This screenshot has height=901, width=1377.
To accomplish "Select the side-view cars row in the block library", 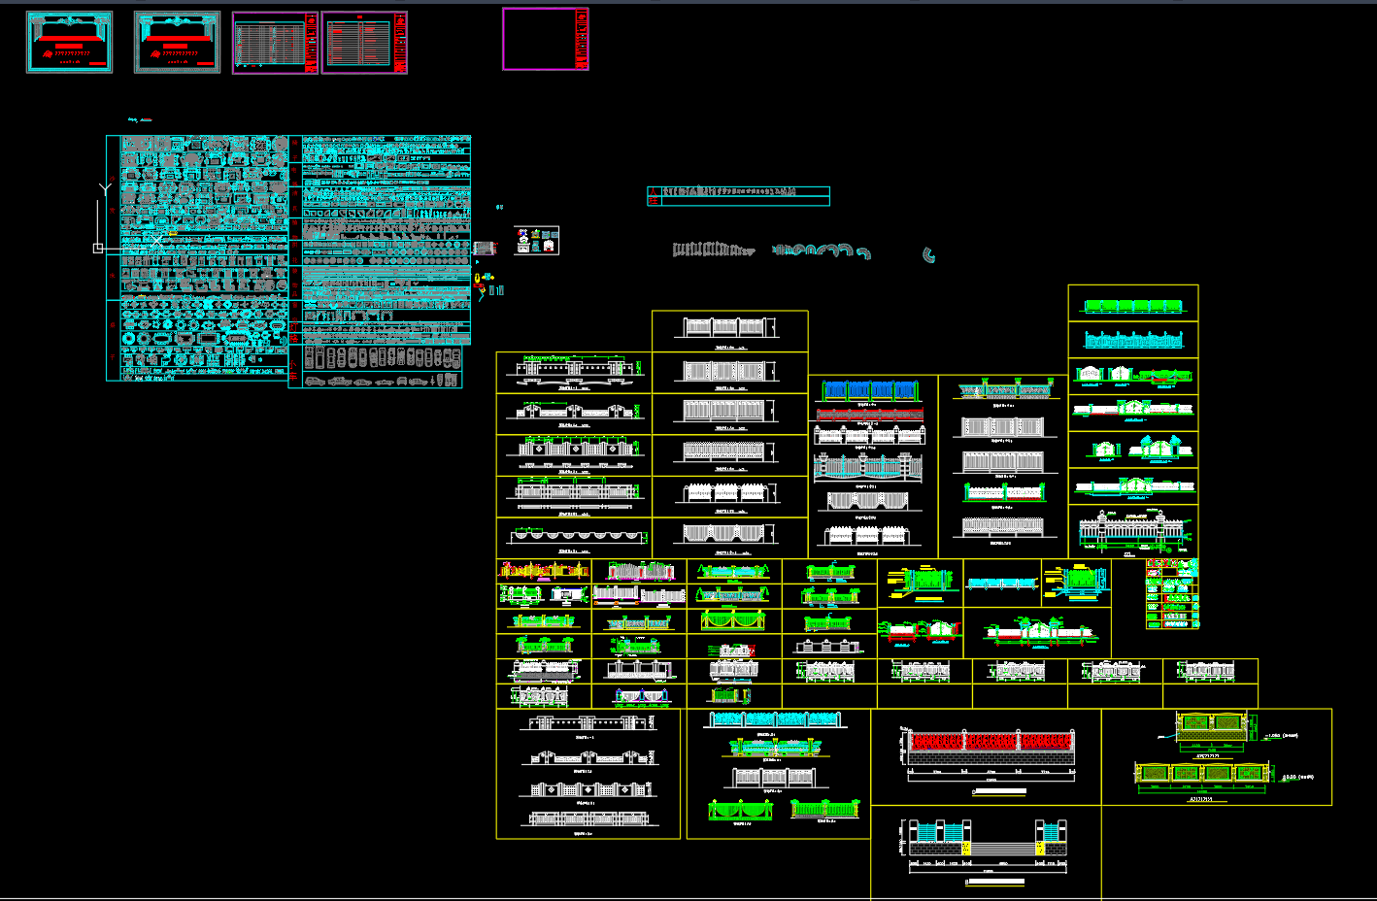I will coord(381,382).
